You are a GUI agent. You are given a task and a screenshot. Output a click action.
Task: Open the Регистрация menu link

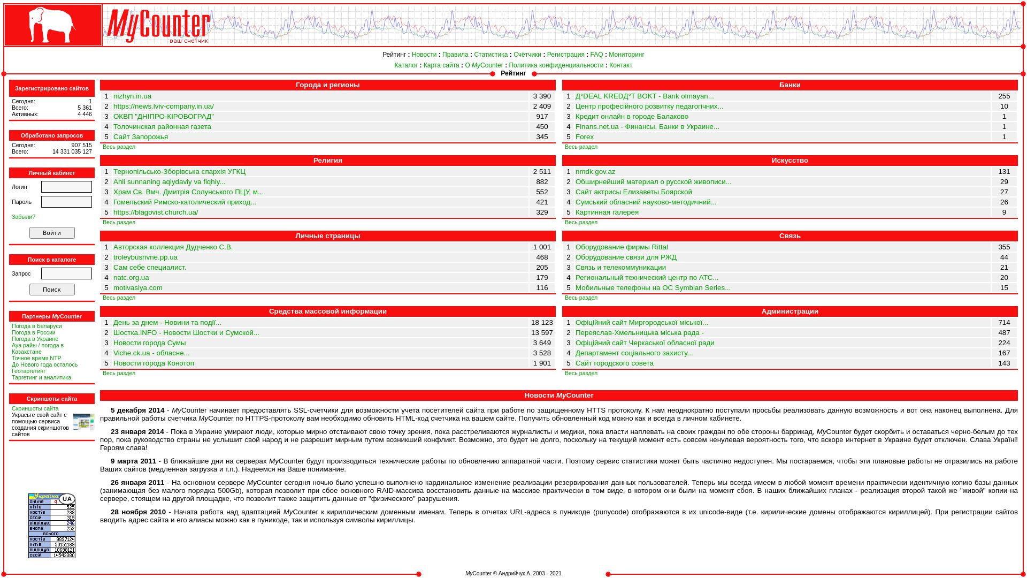[565, 55]
